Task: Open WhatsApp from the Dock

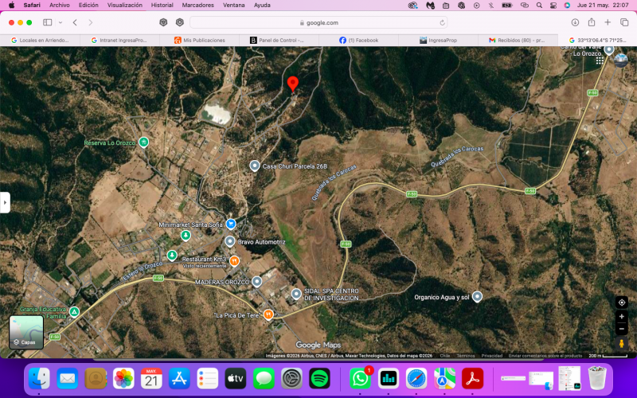Action: (360, 379)
